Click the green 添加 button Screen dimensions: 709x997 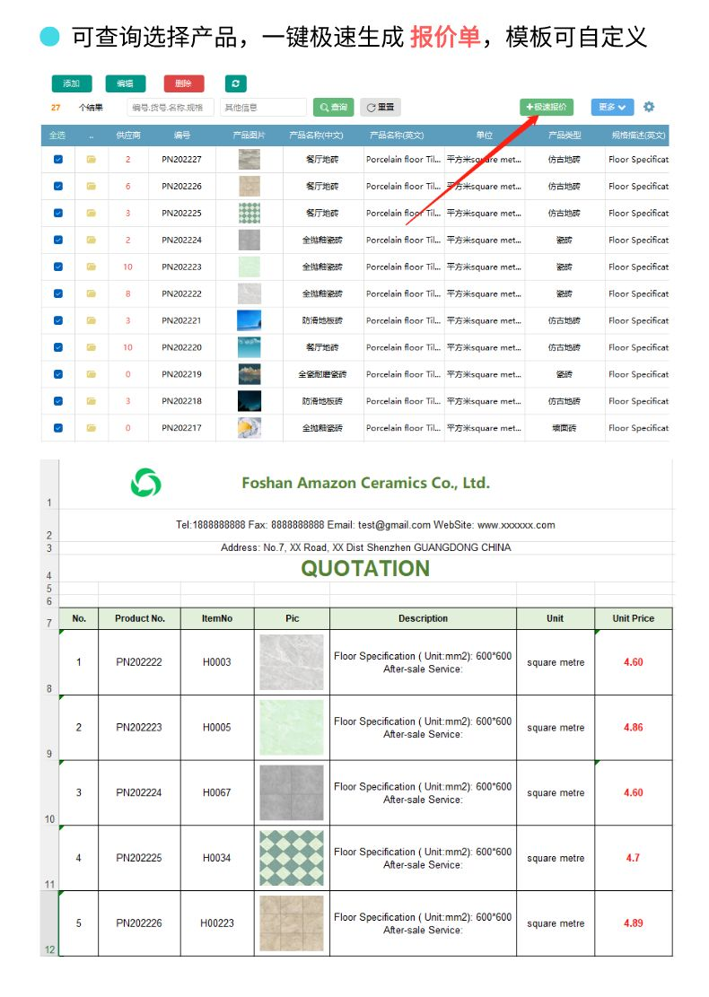click(x=72, y=83)
